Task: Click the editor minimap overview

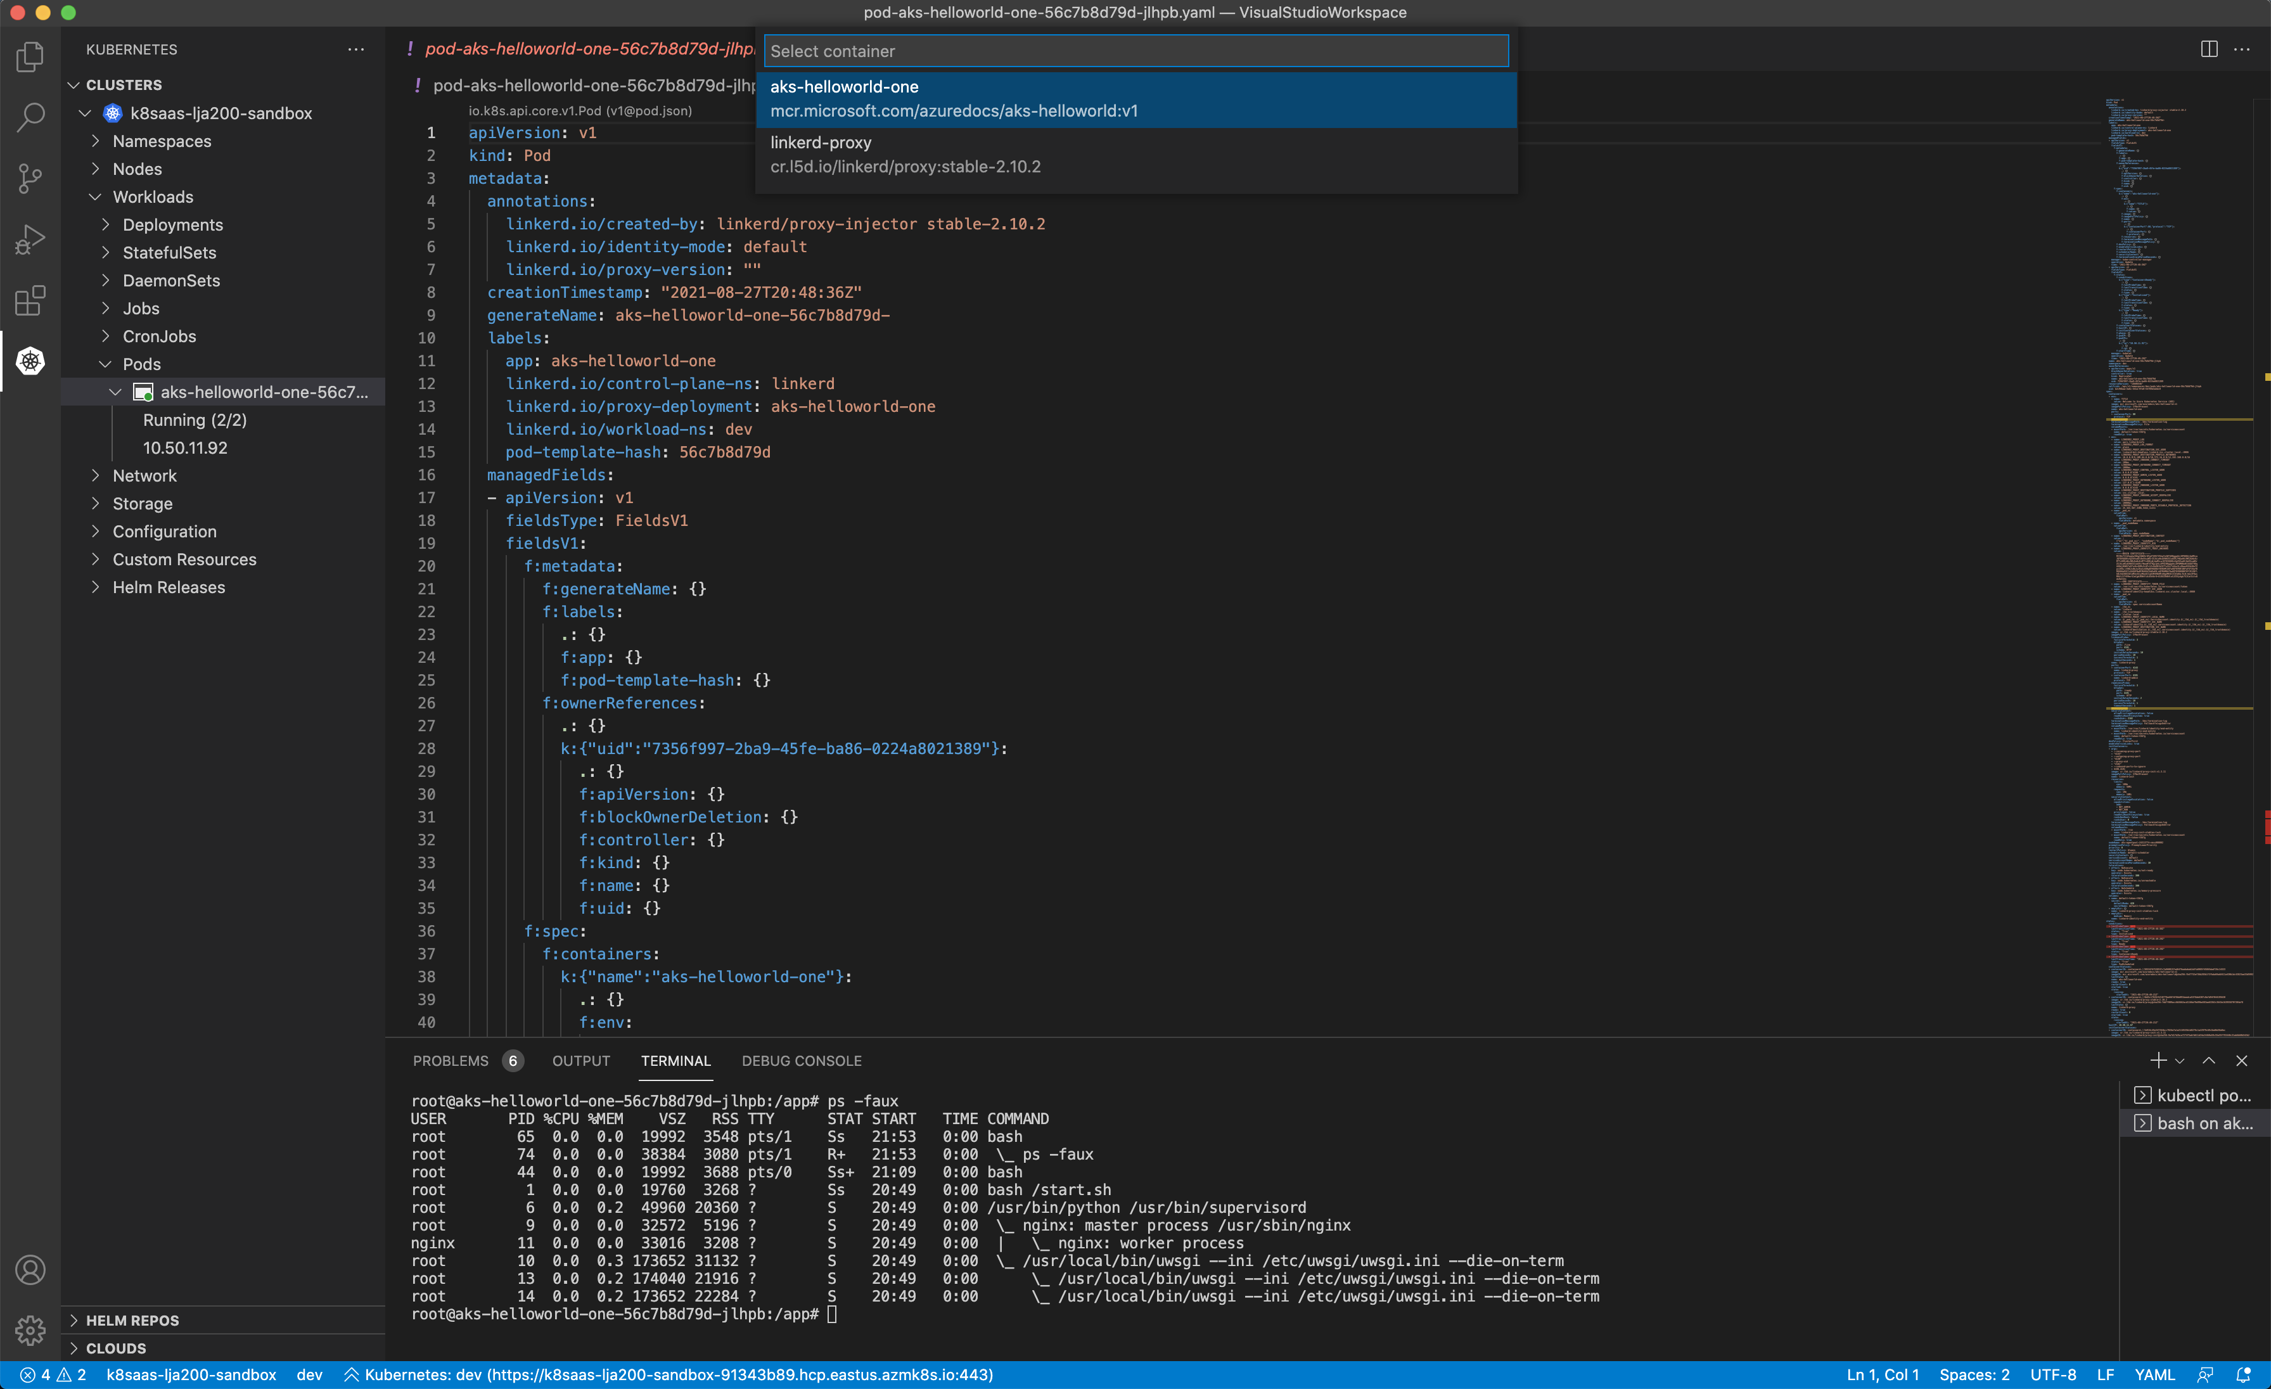Action: 2179,567
